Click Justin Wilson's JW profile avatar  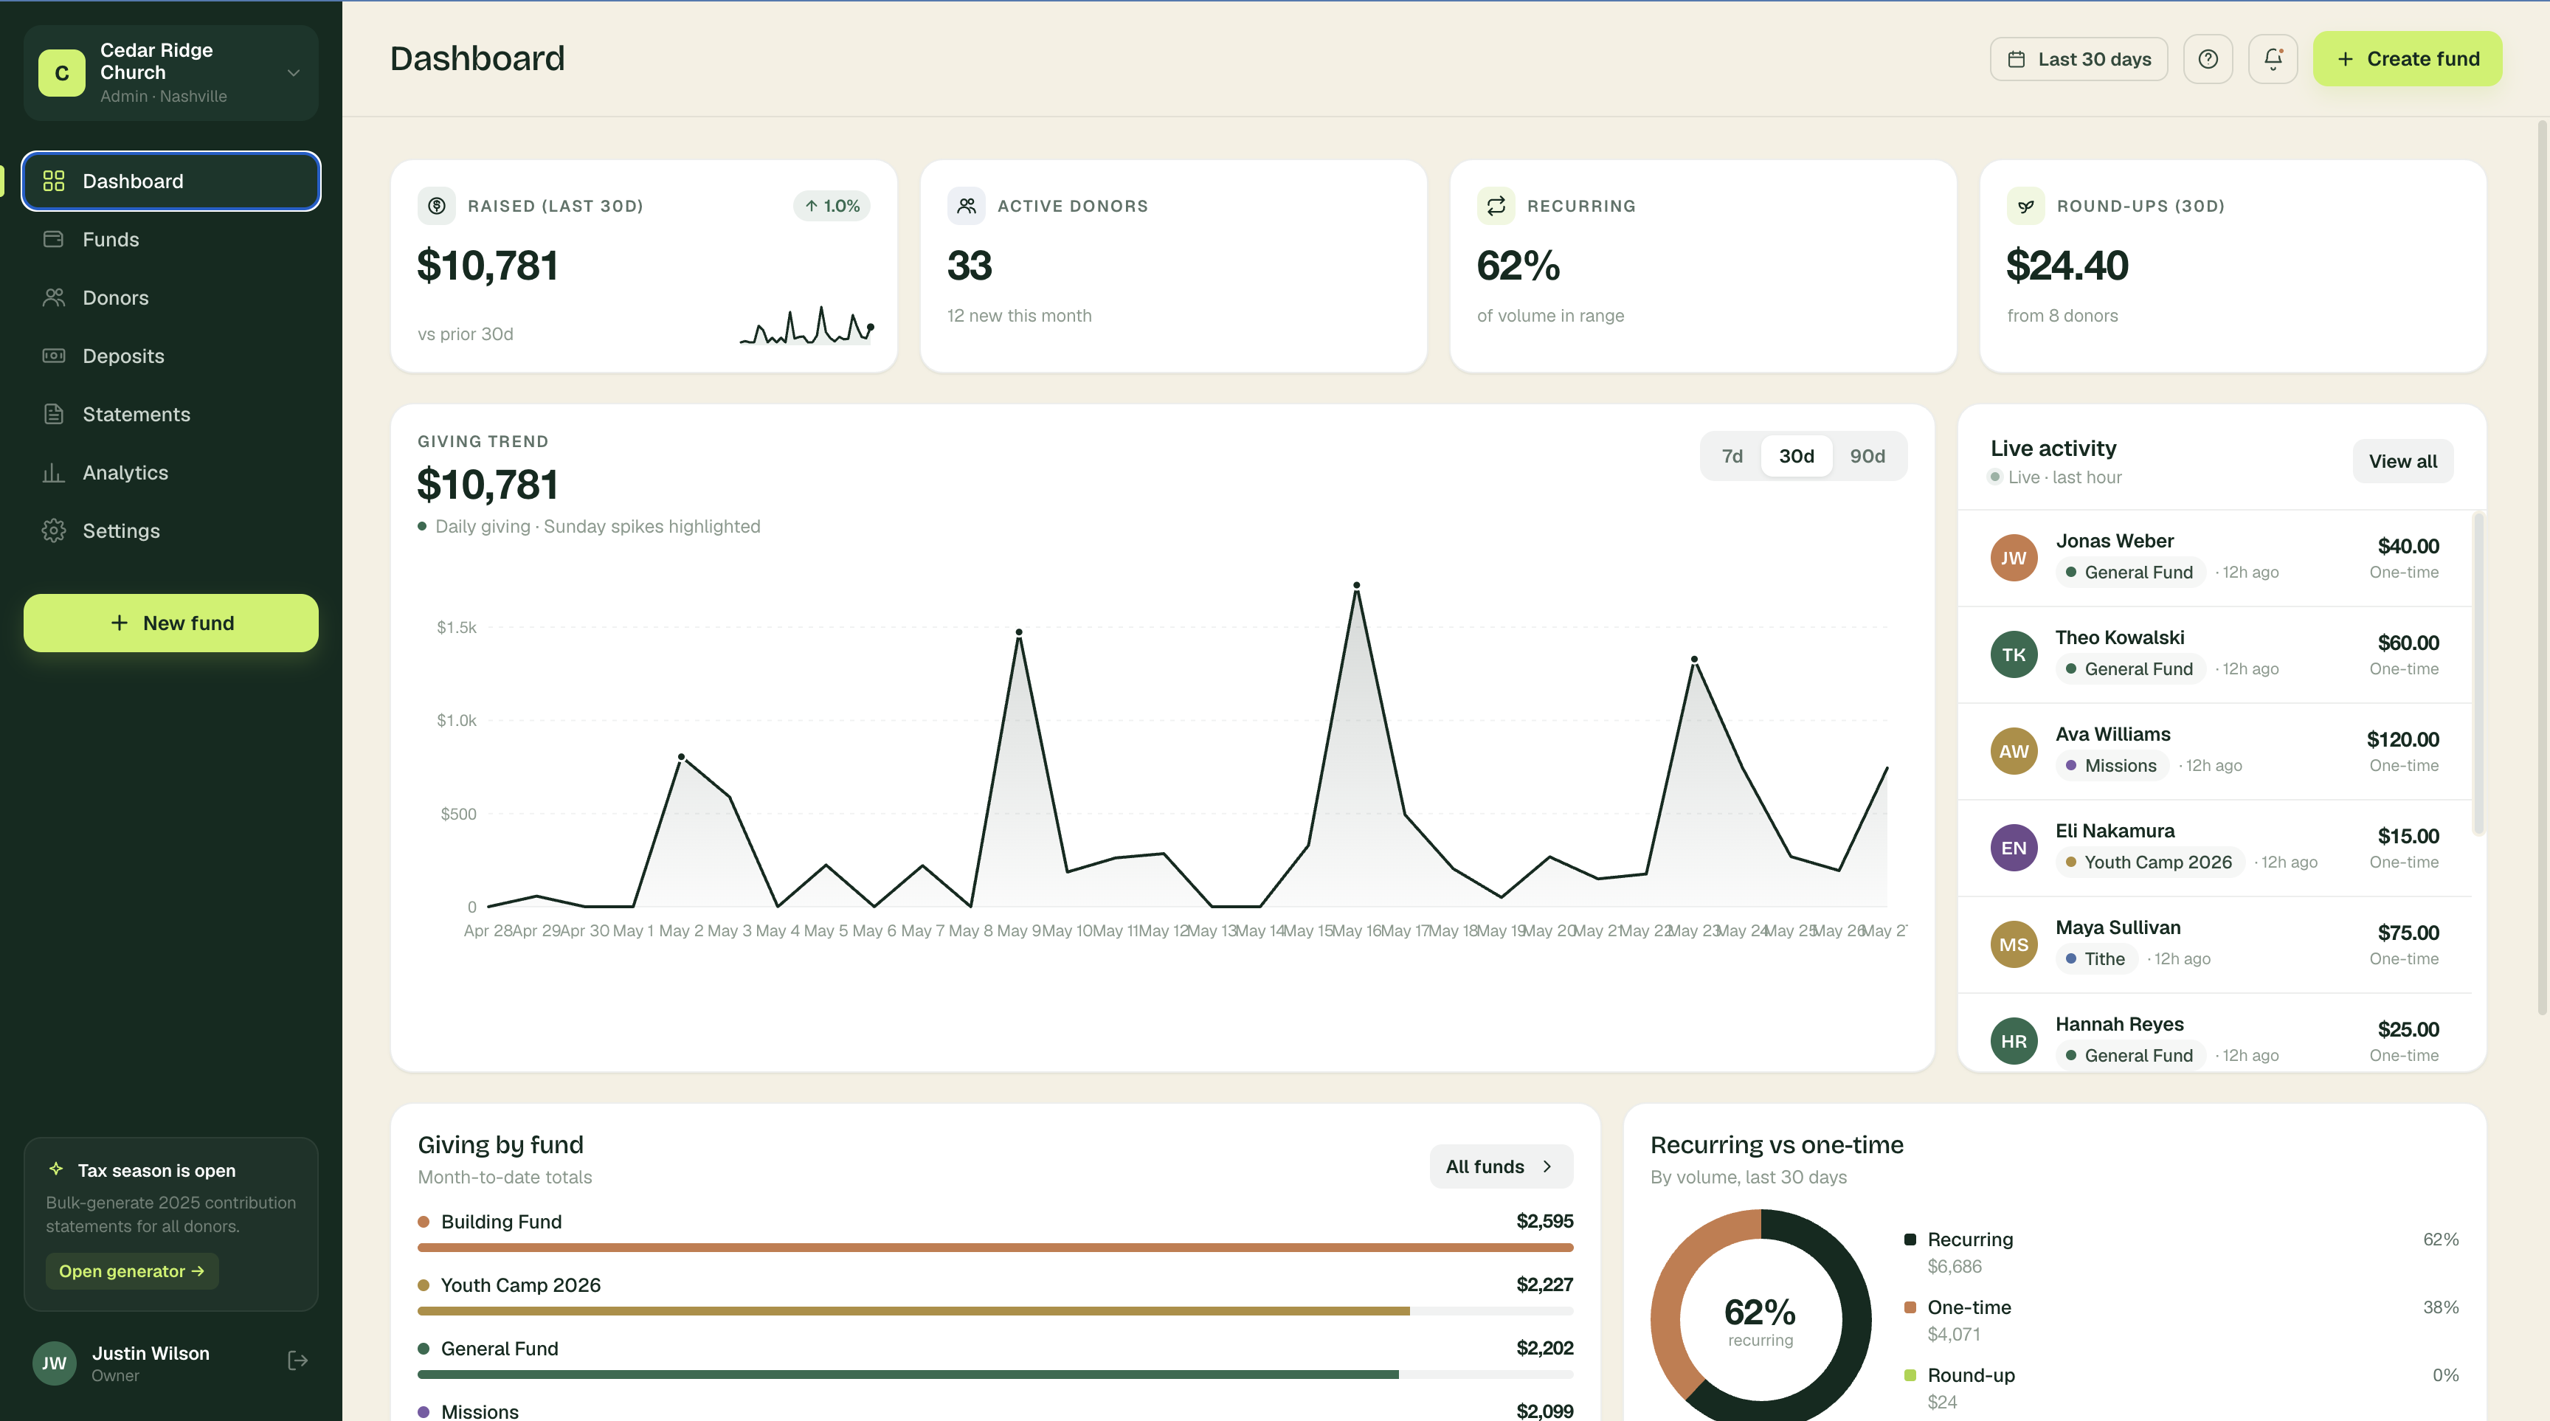click(55, 1363)
